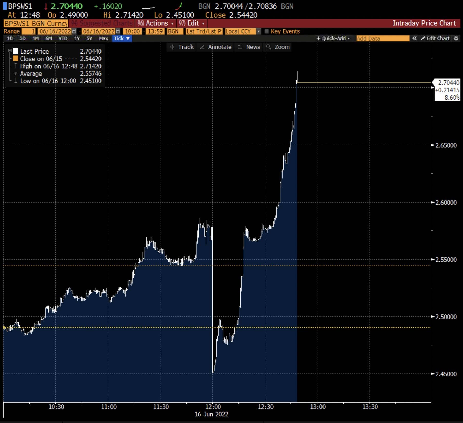
Task: Click the Edit Chart button
Action: 435,38
